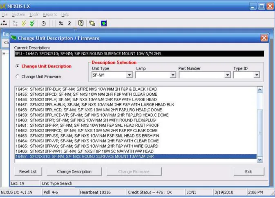This screenshot has height=198, width=275.
Task: Select row 16459 SFNXS10FPLHCD-VP
Action: (136, 115)
